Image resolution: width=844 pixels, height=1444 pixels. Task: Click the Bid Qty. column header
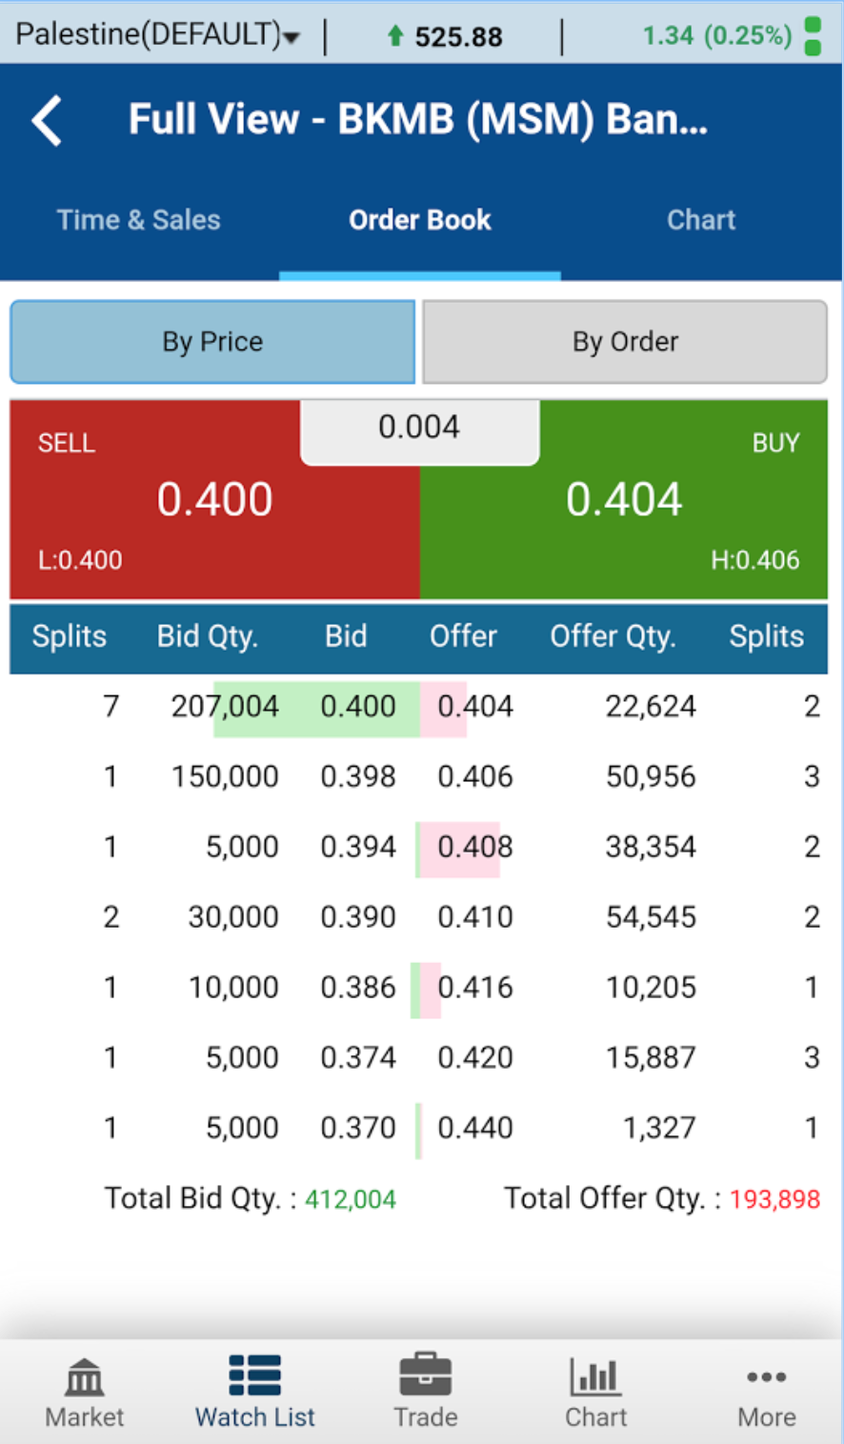pos(208,636)
